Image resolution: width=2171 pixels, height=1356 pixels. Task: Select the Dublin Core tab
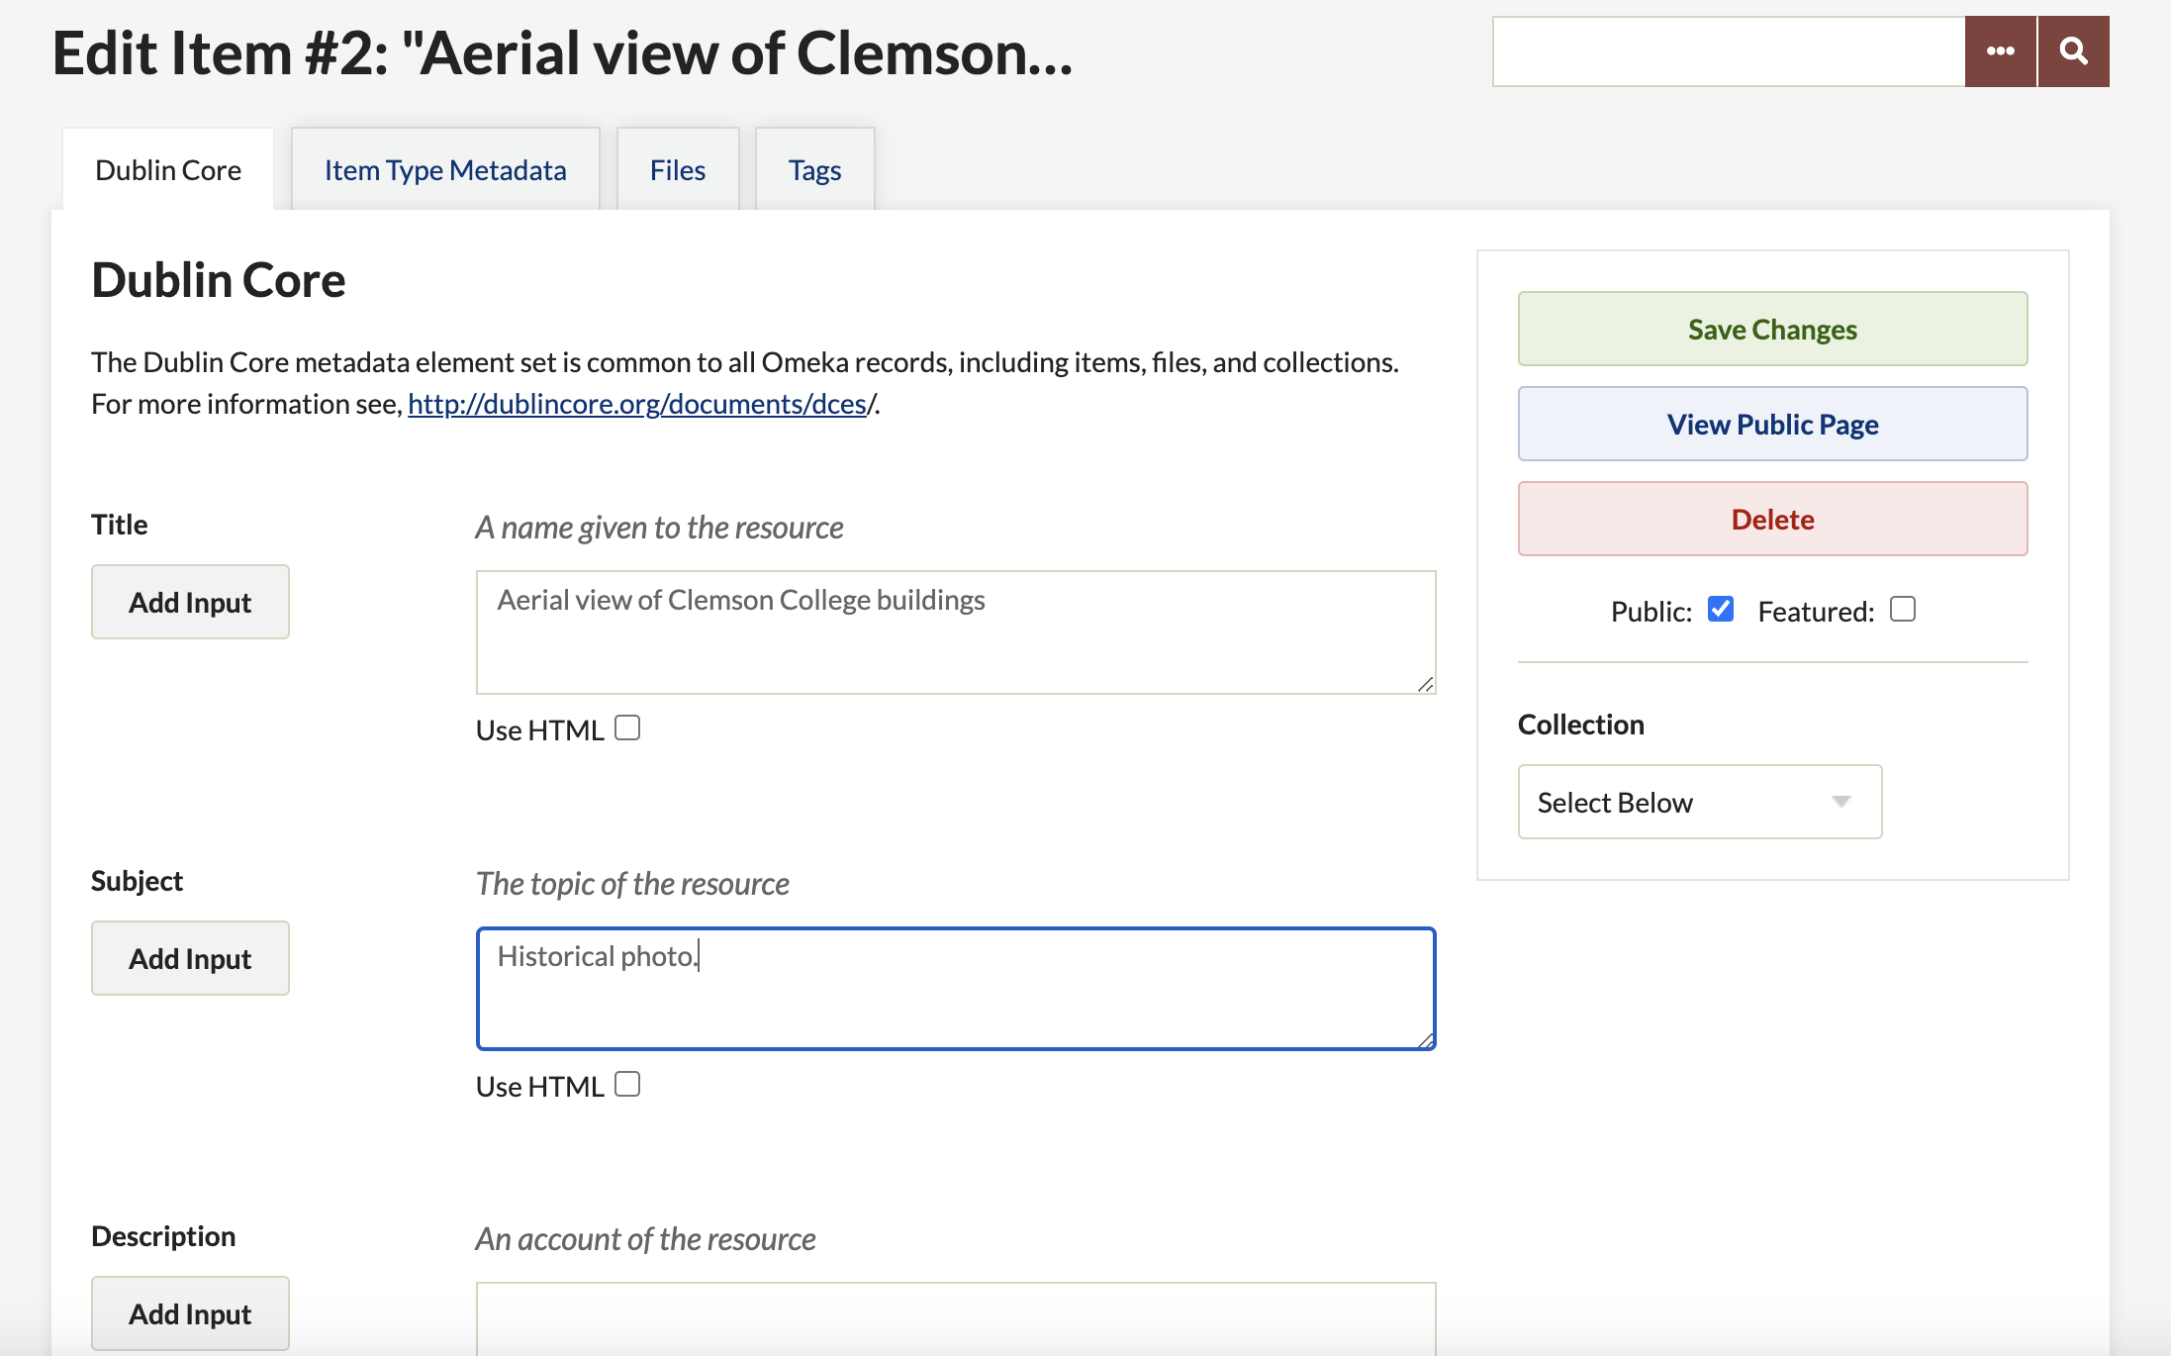(168, 170)
